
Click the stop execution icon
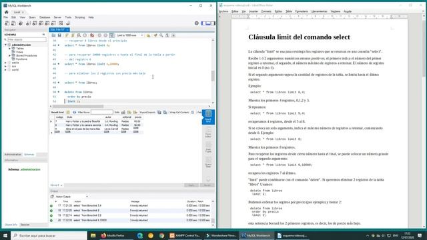point(85,35)
